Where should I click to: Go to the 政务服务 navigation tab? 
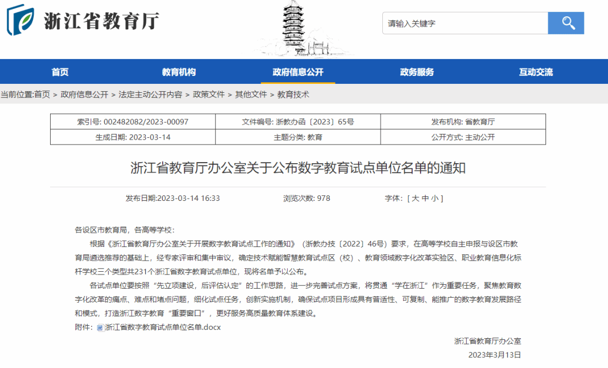tap(417, 72)
